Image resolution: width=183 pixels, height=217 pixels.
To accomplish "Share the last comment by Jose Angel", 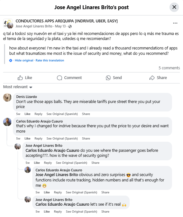I will [105, 212].
